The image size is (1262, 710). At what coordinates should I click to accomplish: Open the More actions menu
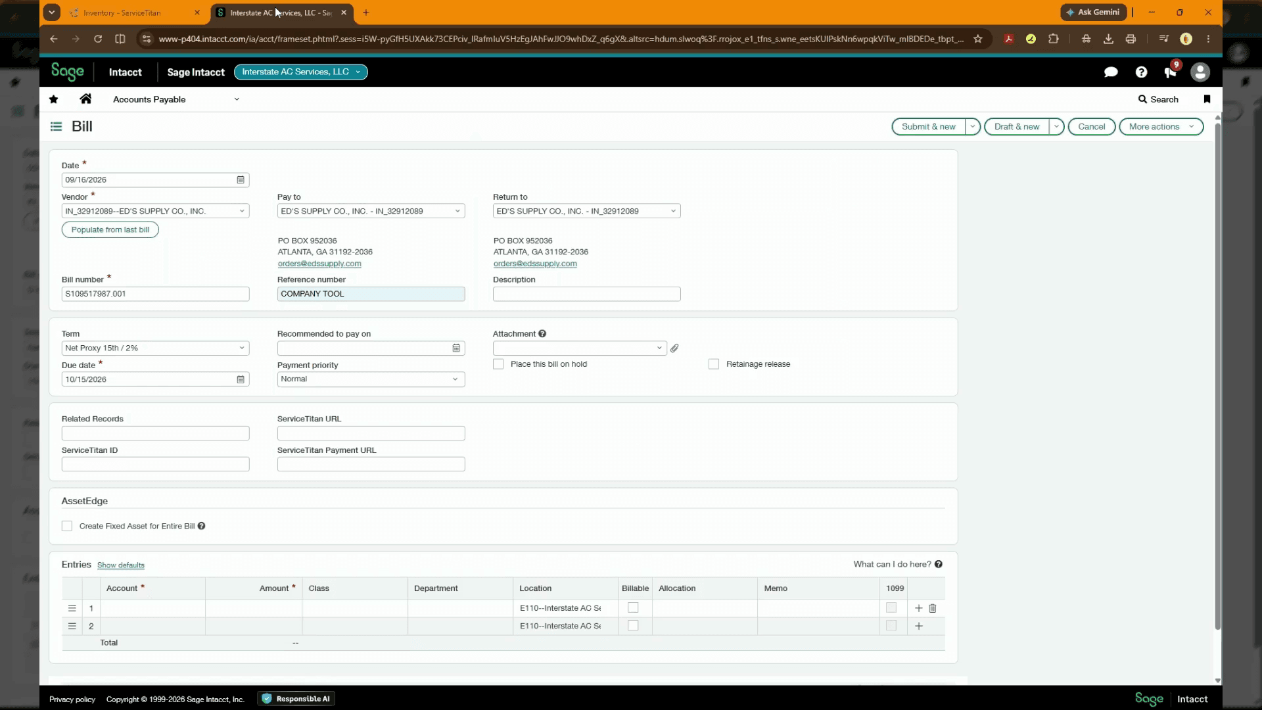tap(1161, 127)
